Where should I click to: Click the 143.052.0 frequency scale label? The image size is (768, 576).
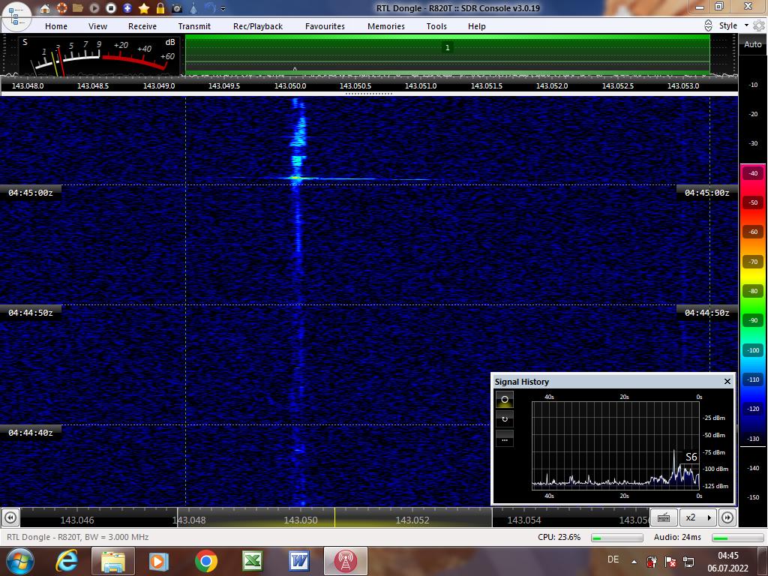click(x=552, y=85)
